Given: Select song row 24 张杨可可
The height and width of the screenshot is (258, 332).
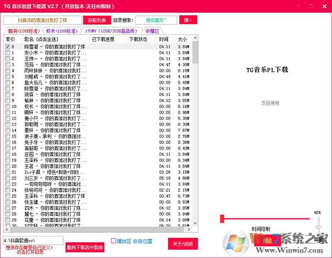Looking at the screenshot, I should point(97,190).
